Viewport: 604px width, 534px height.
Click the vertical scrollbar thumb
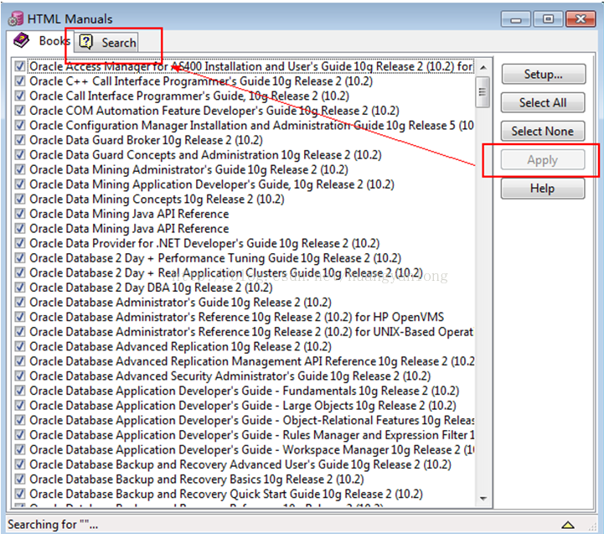[x=483, y=92]
